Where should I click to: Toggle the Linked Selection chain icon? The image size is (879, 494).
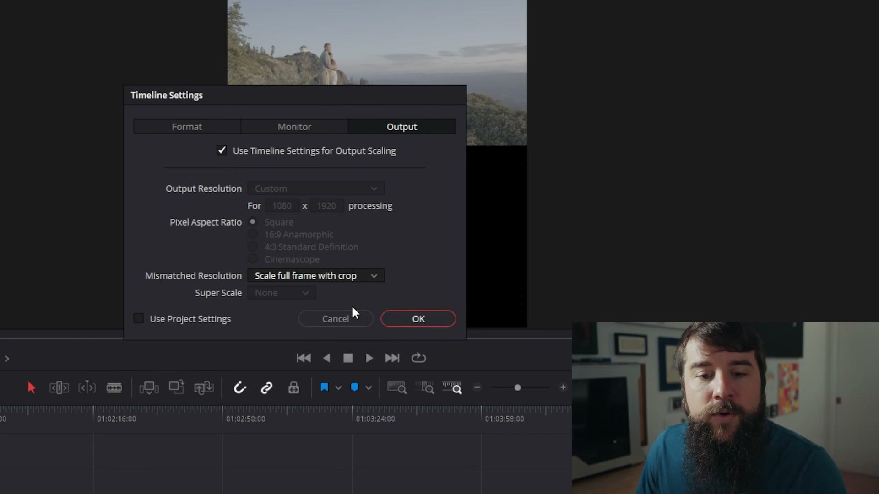(266, 388)
